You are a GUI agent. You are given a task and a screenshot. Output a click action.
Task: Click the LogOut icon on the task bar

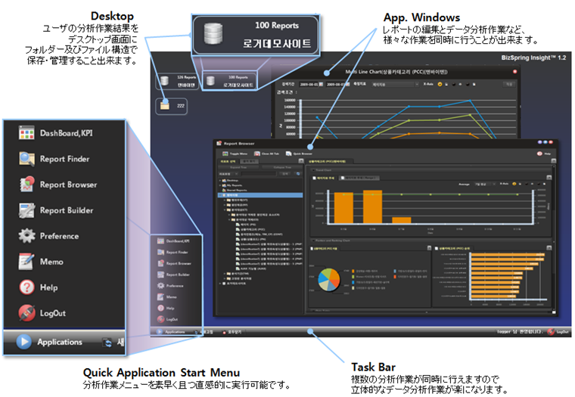pos(551,332)
